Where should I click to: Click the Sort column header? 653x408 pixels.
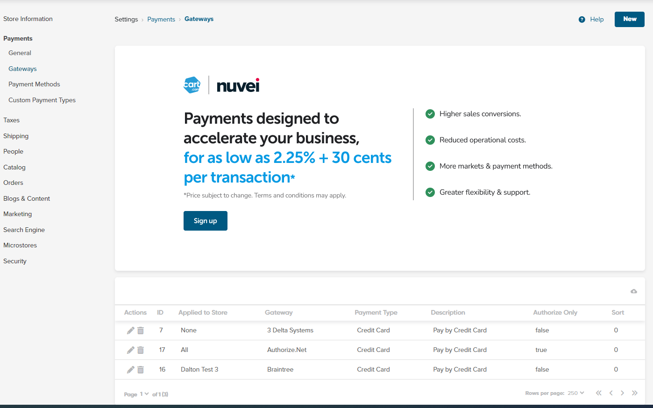pyautogui.click(x=618, y=313)
